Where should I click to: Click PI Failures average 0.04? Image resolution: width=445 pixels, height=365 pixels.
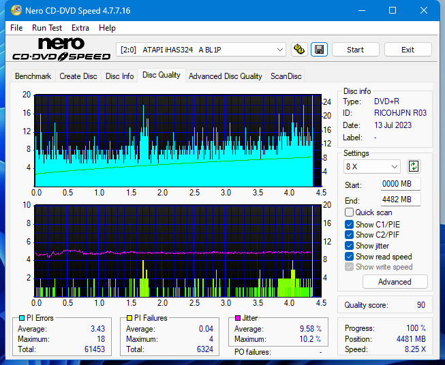206,329
